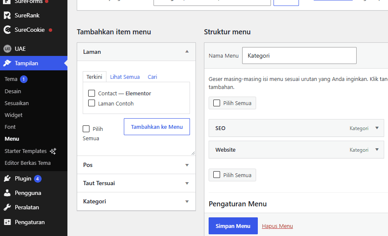Image resolution: width=388 pixels, height=236 pixels.
Task: Open the SureRank menu label
Action: tap(27, 15)
